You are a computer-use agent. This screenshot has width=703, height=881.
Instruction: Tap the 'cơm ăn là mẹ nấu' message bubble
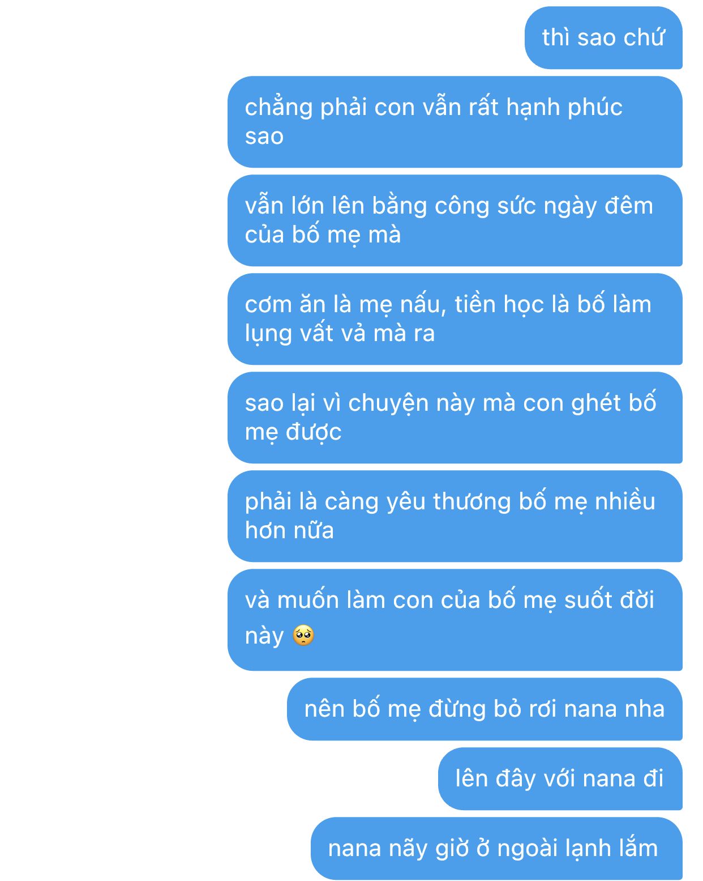[x=455, y=319]
